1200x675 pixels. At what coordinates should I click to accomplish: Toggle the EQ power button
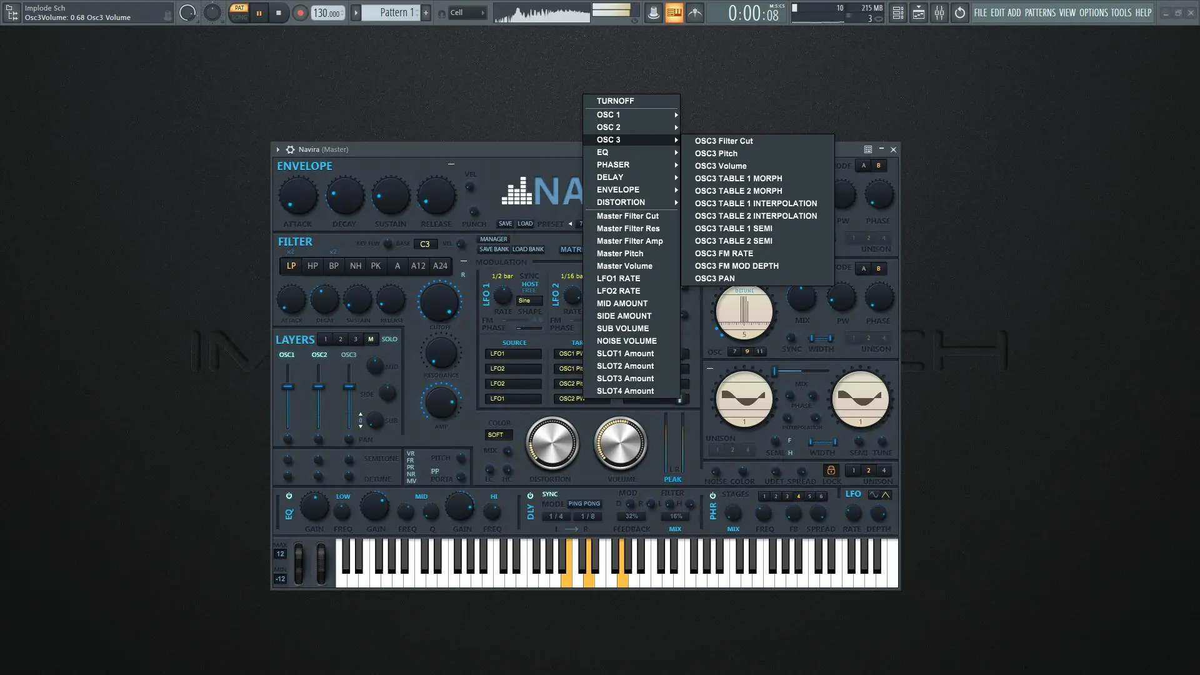click(289, 496)
